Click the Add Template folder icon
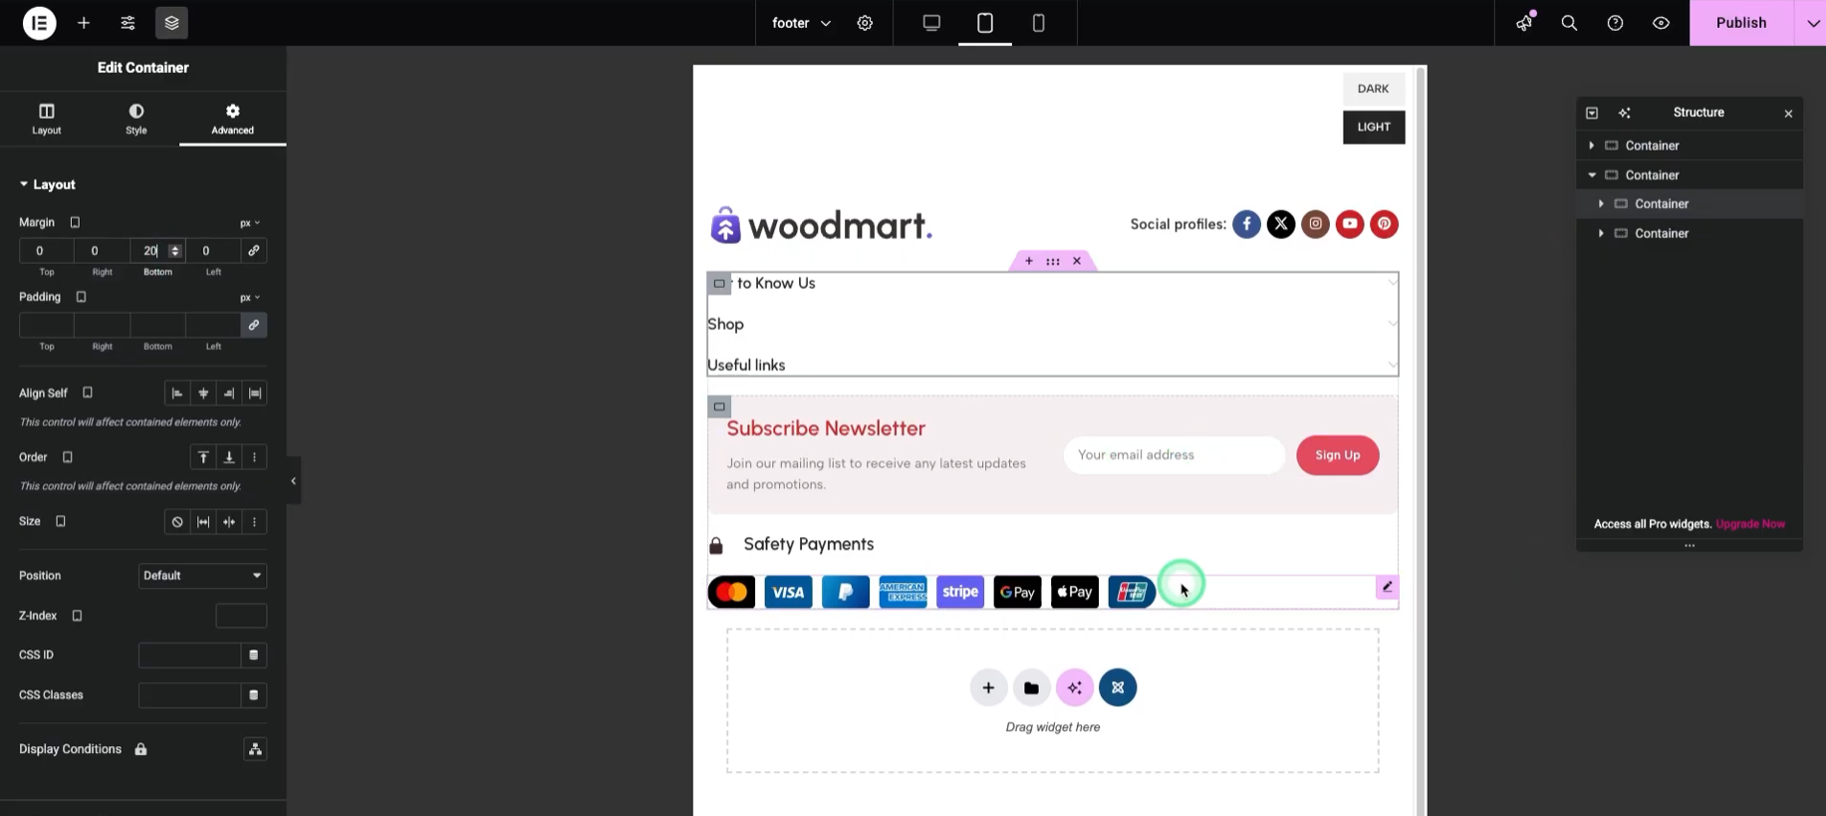This screenshot has width=1826, height=816. [1031, 687]
